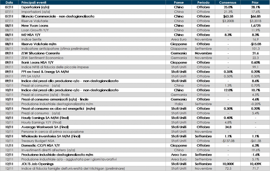Select the -$137.0B consensus value
Screen dimensions: 270x171
228,141
